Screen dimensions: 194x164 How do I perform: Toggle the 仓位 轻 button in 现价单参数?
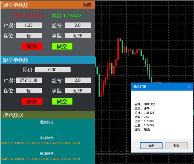(x=29, y=36)
